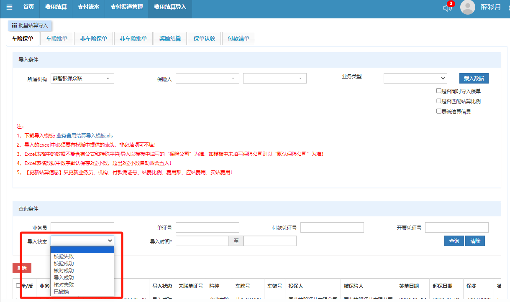Open the hamburger menu icon
The height and width of the screenshot is (302, 510).
[9, 7]
